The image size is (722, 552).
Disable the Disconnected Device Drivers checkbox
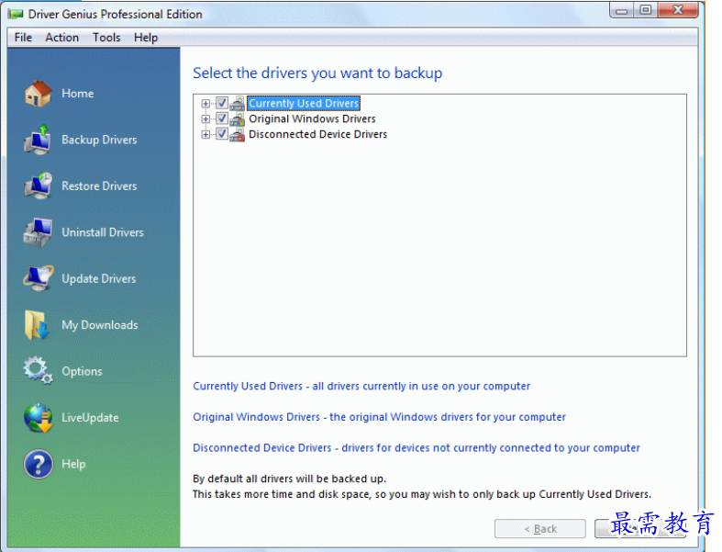221,134
